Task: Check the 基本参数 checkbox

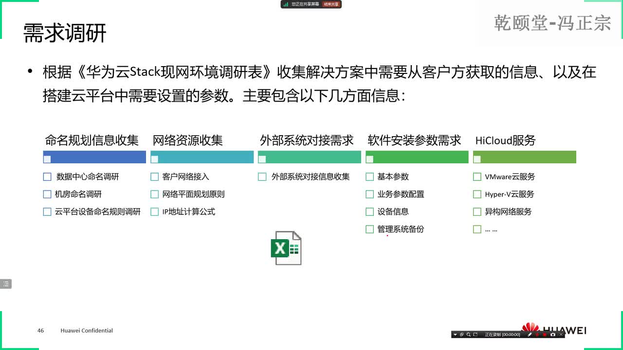Action: pos(370,177)
